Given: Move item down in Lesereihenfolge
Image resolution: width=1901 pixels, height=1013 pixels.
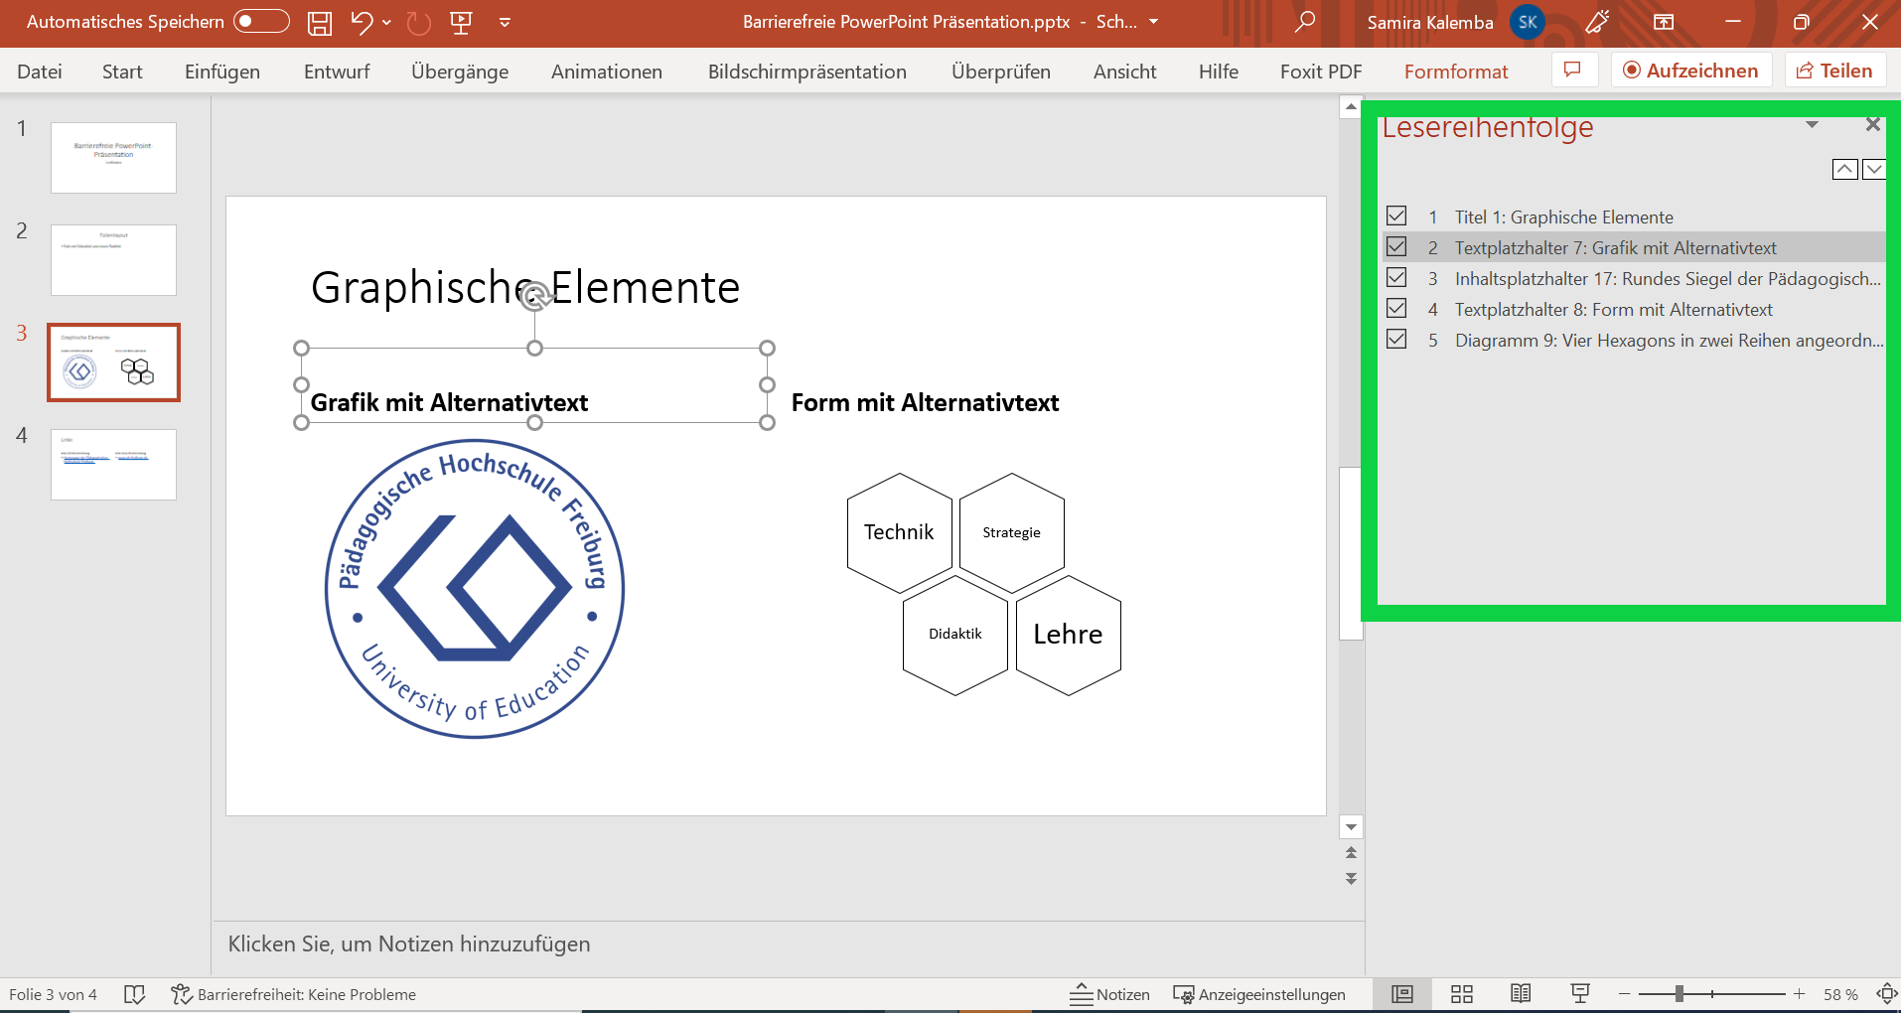Looking at the screenshot, I should pos(1874,169).
